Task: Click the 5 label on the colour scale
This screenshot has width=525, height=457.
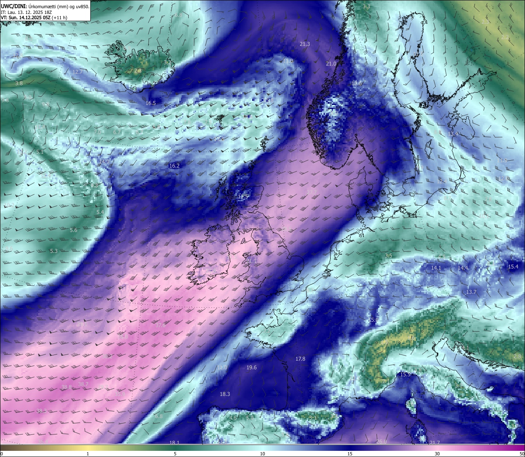Action: 175,454
